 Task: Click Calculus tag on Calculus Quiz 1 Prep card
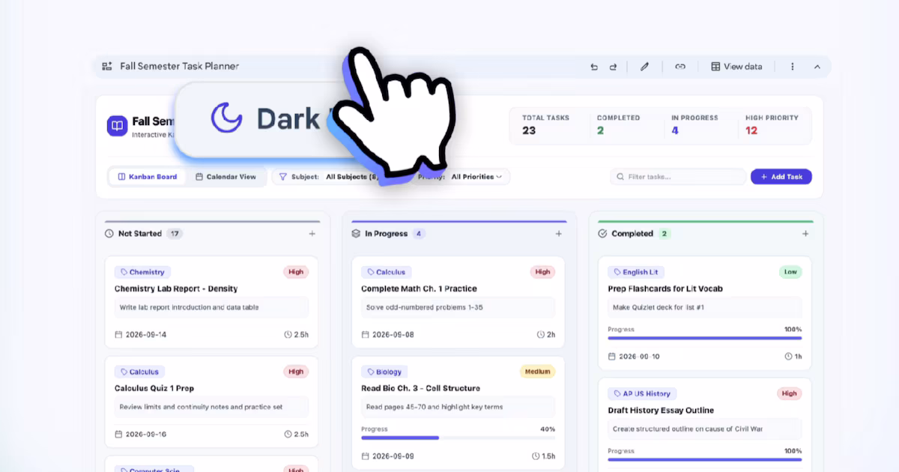(140, 372)
